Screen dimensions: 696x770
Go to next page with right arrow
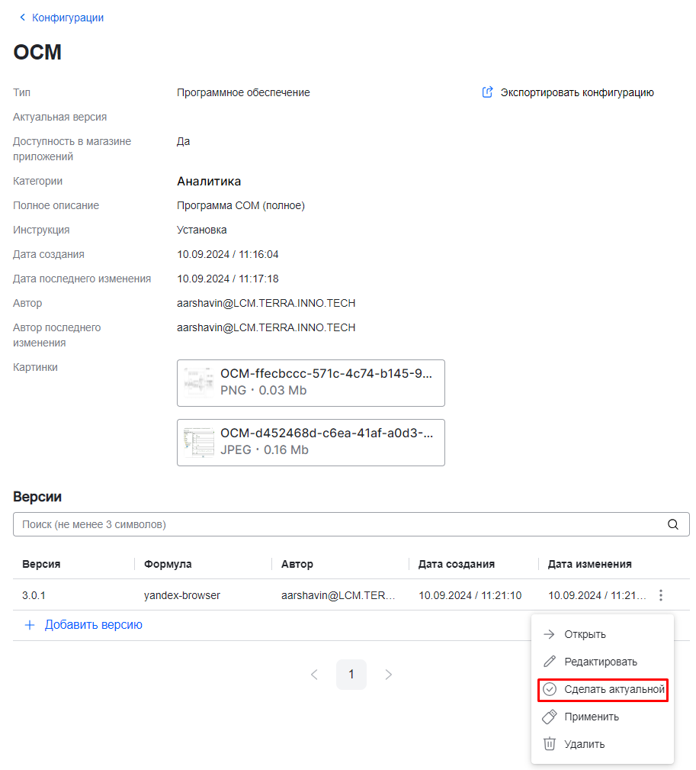(x=389, y=675)
